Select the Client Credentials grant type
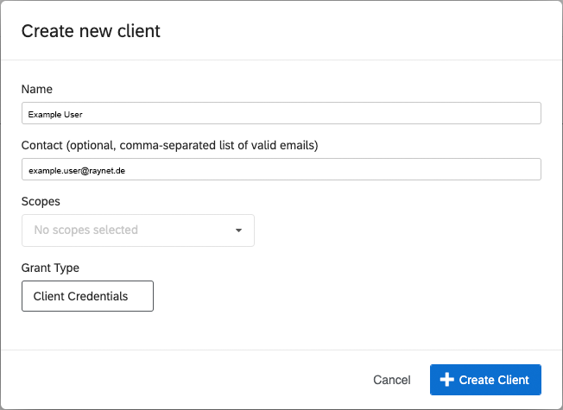Image resolution: width=563 pixels, height=410 pixels. (x=87, y=296)
